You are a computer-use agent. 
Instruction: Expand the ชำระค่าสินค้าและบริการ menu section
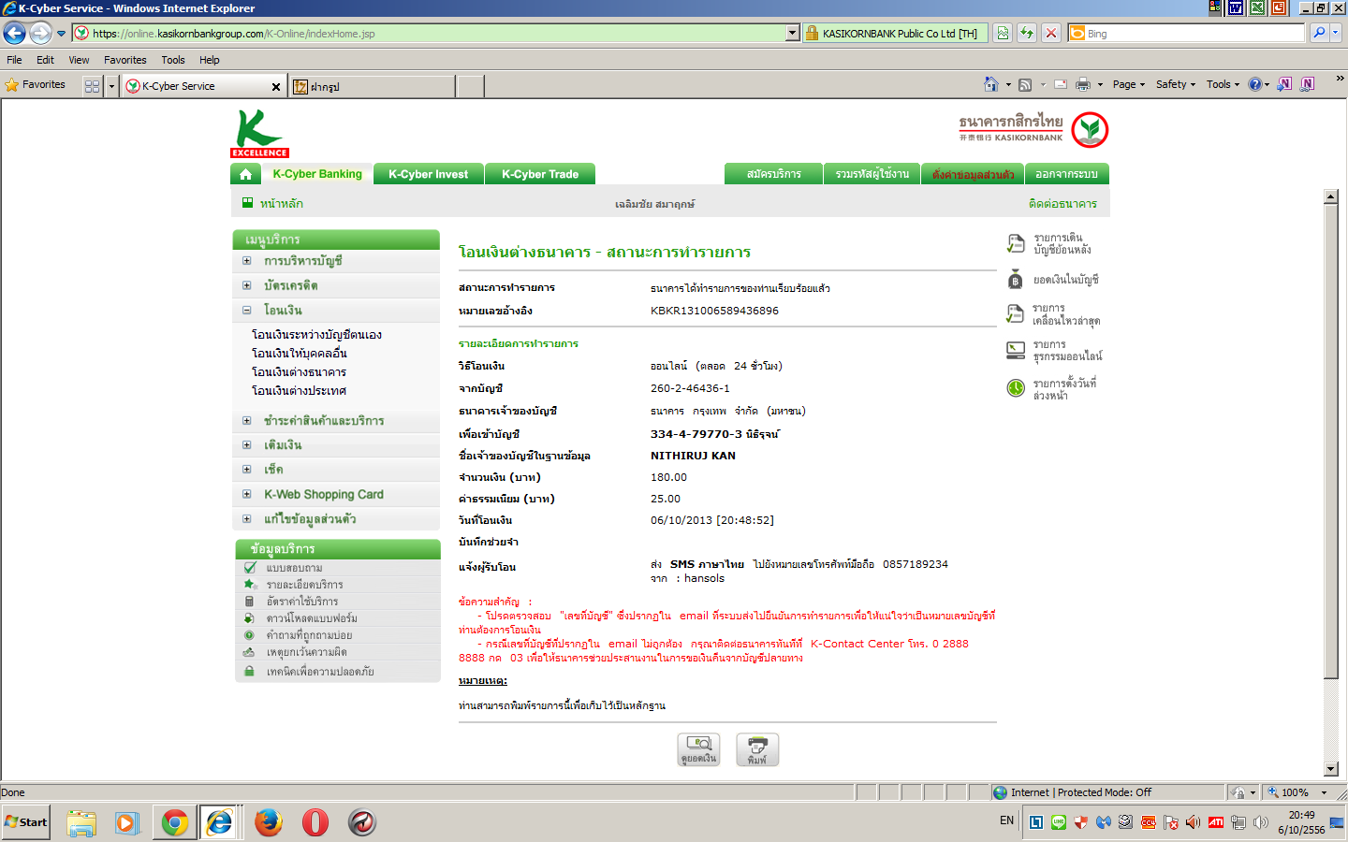click(247, 421)
